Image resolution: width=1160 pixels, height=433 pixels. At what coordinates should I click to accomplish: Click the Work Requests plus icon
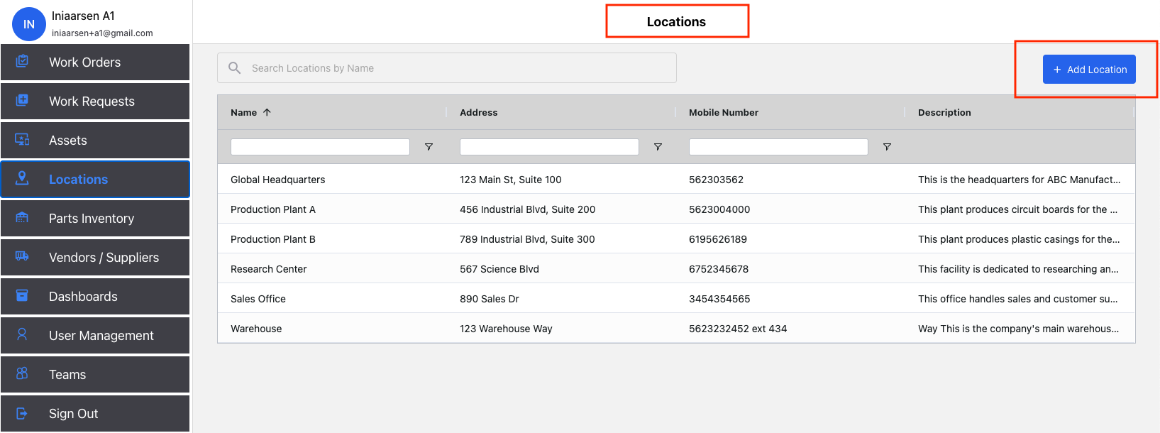click(22, 100)
